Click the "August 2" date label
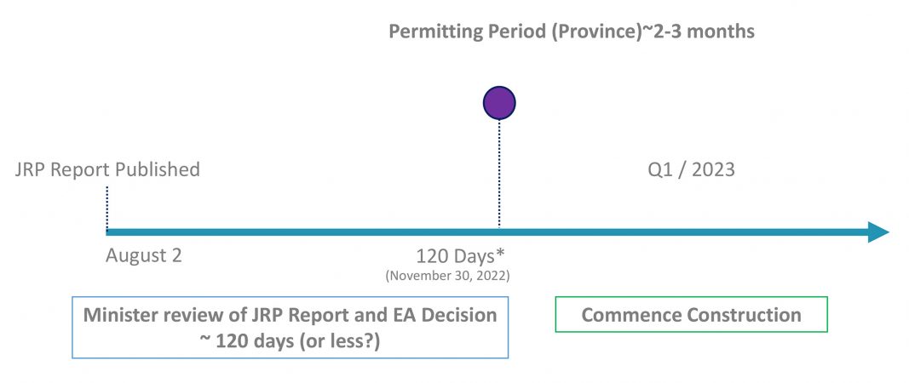This screenshot has width=909, height=383. (x=144, y=255)
